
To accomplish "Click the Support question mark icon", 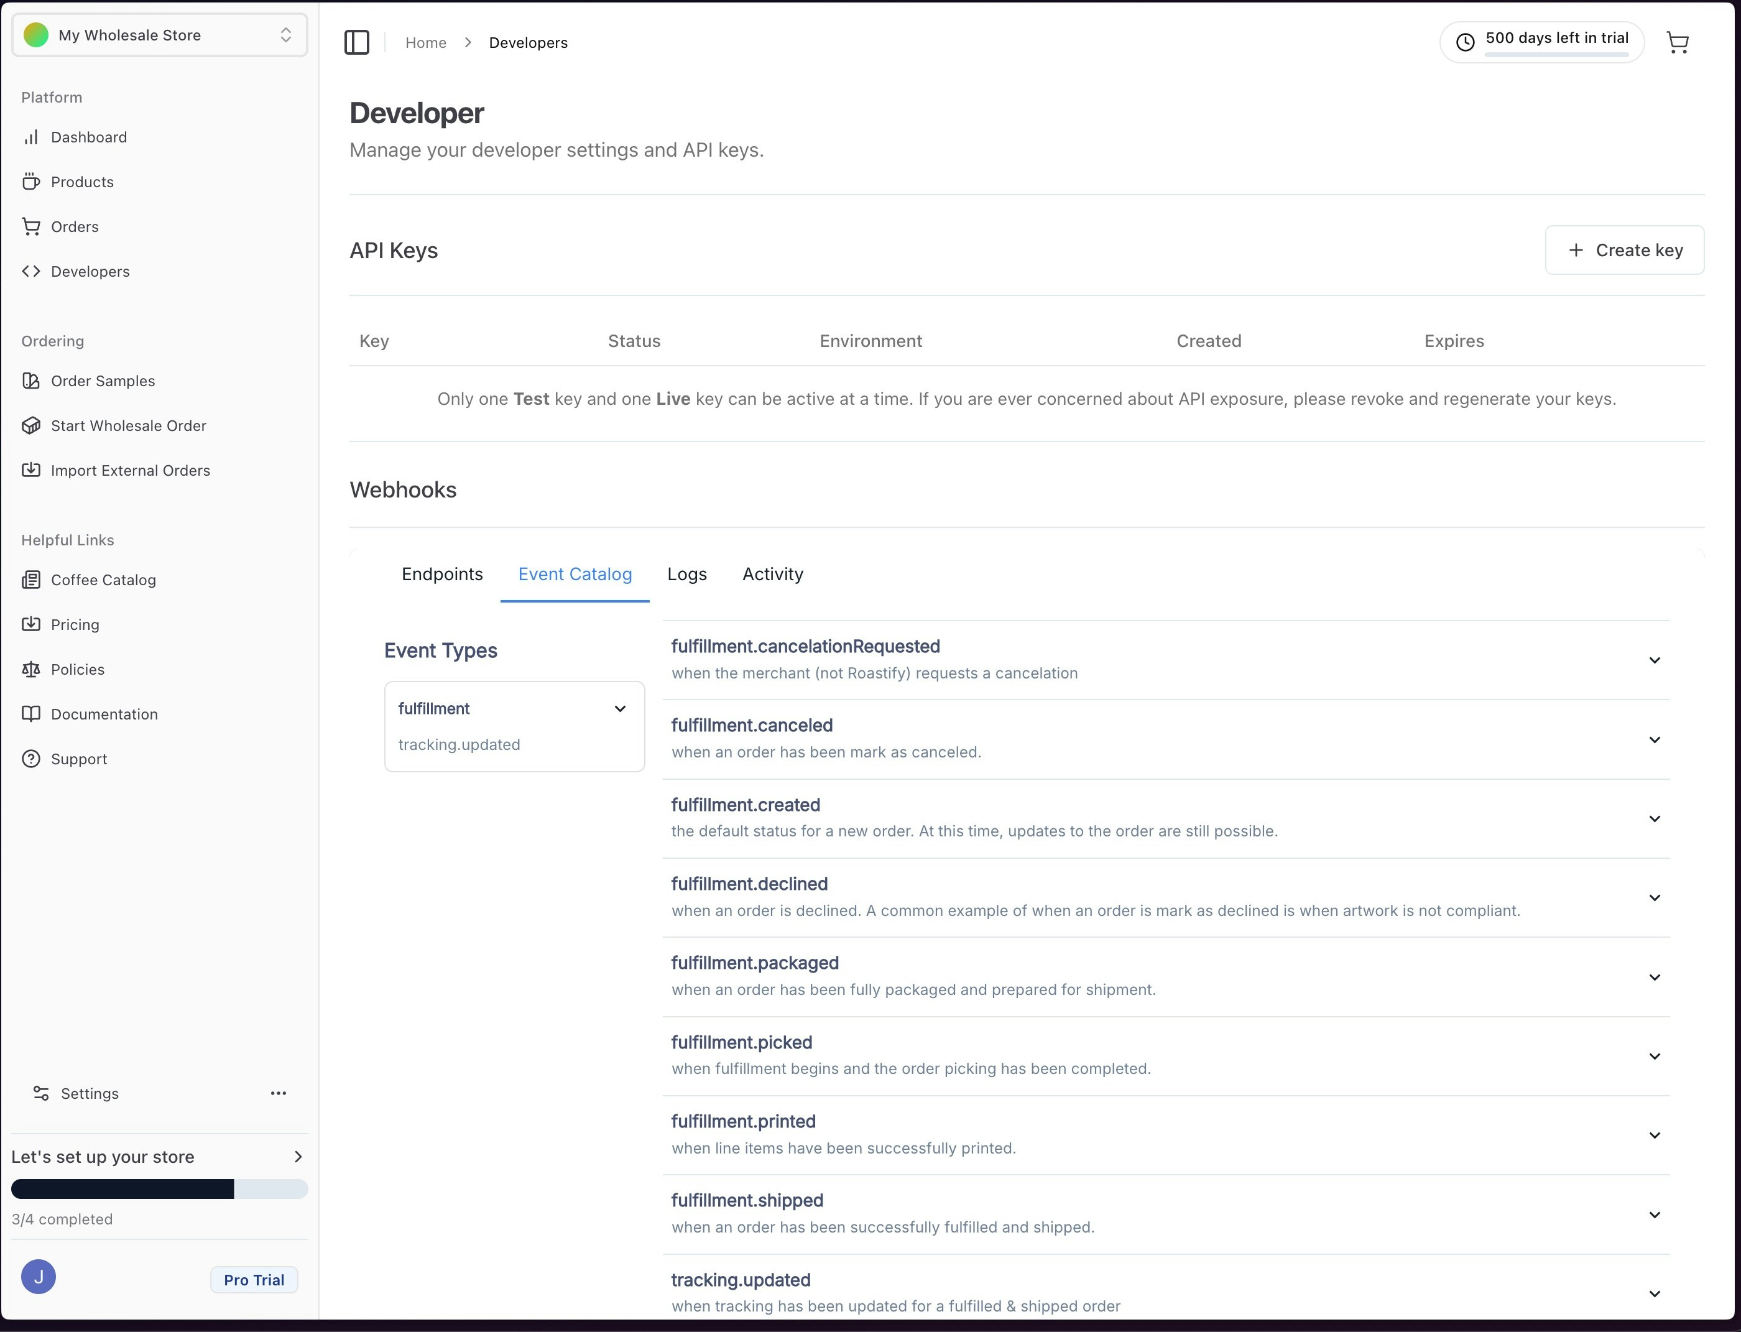I will tap(31, 759).
